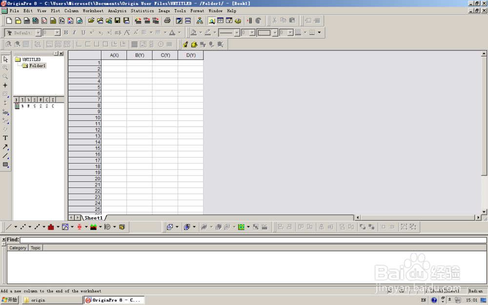Click the Save Project disk icon
This screenshot has width=488, height=305.
pyautogui.click(x=117, y=21)
